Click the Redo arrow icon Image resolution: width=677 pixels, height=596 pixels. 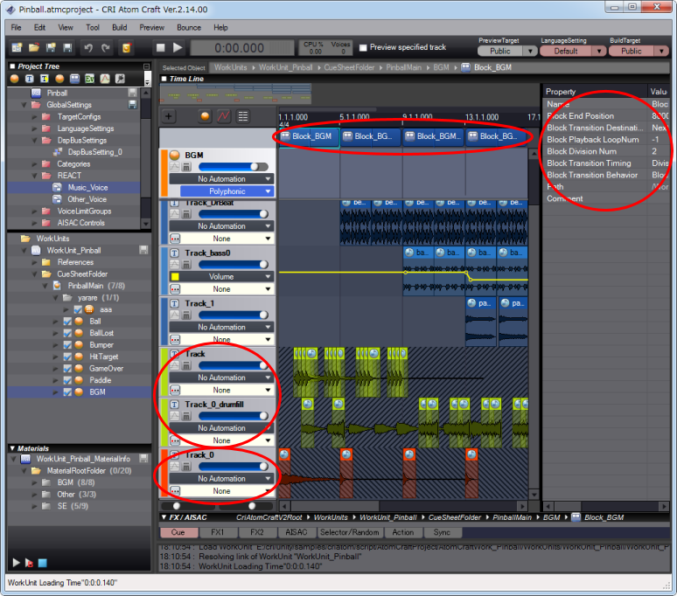pos(105,47)
